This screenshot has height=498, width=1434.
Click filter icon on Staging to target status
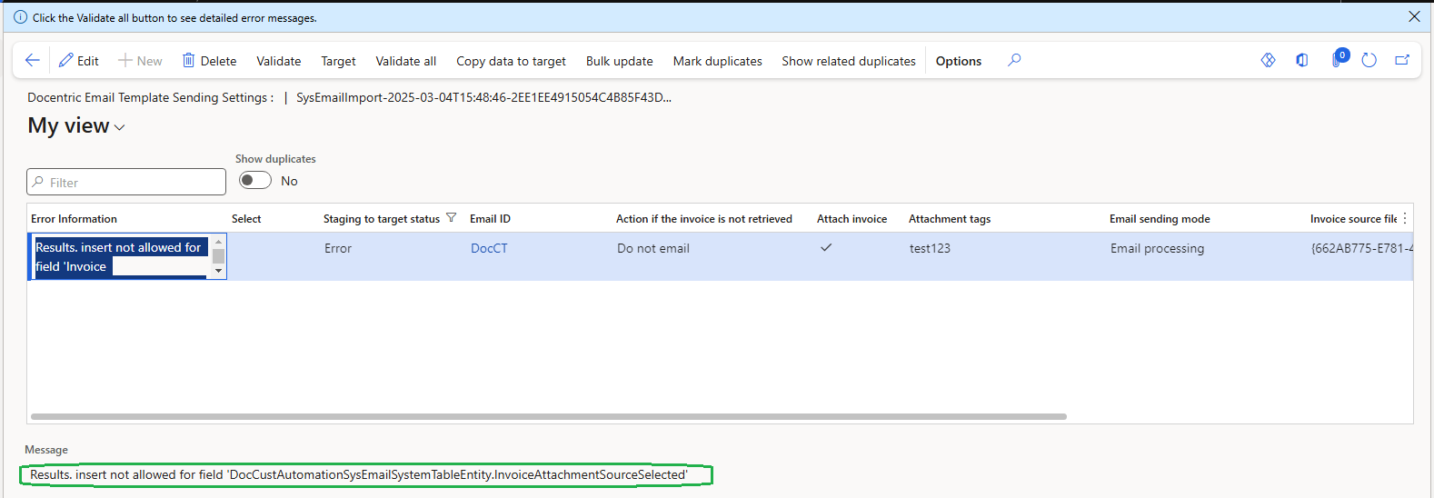click(451, 218)
